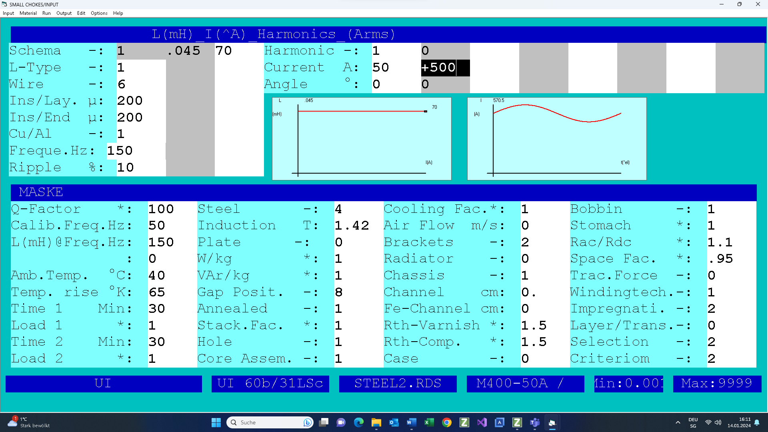Click the Ins/Lay. value field
768x432 pixels.
point(141,101)
